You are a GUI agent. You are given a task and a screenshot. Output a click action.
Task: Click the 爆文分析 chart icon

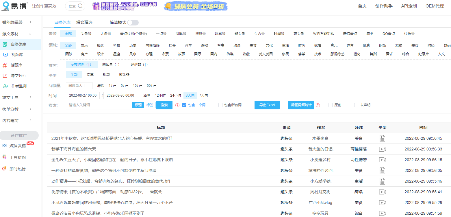[x=5, y=76]
